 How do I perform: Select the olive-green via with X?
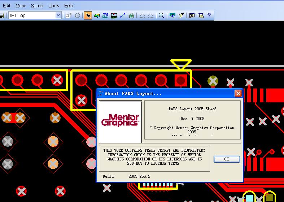(213, 81)
